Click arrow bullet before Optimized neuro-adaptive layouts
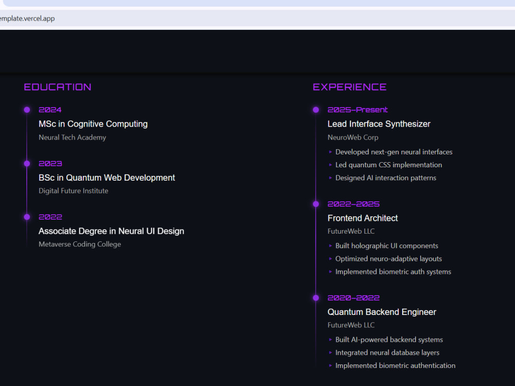Screen dimensions: 515x386 [x=331, y=259]
